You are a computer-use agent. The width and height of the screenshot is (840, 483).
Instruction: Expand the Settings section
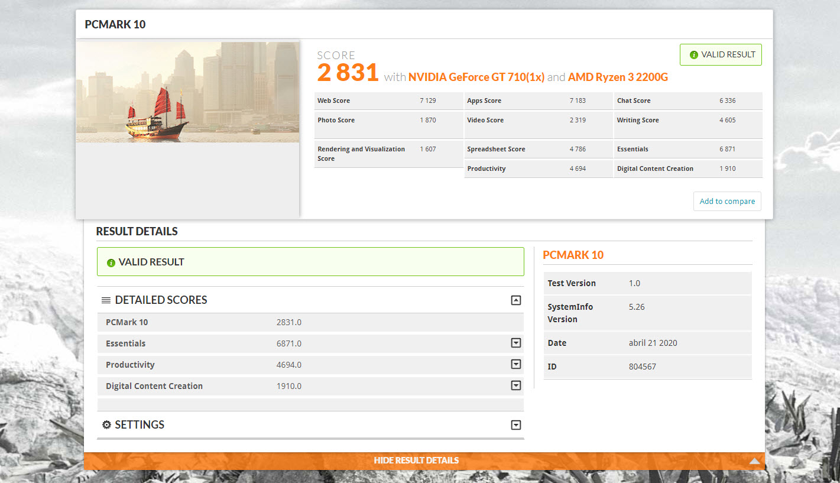point(516,425)
